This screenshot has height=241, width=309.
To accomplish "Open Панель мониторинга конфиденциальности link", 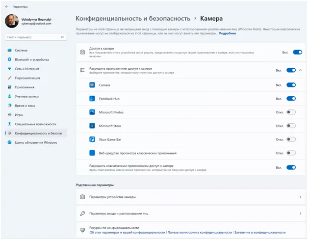I will coord(200,233).
